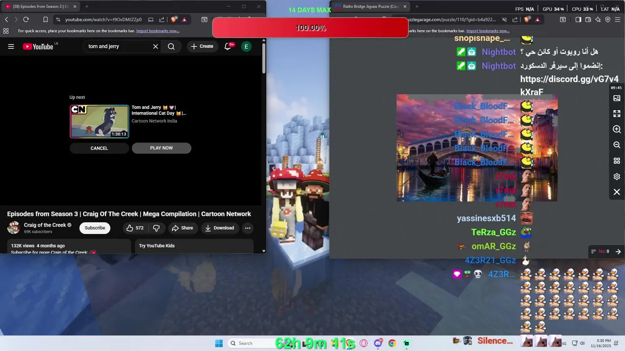Open Brave Shields in the YouTube window

[174, 19]
